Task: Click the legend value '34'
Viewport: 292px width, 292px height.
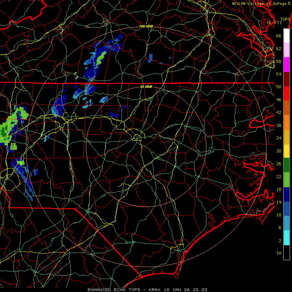Action: (x=279, y=138)
